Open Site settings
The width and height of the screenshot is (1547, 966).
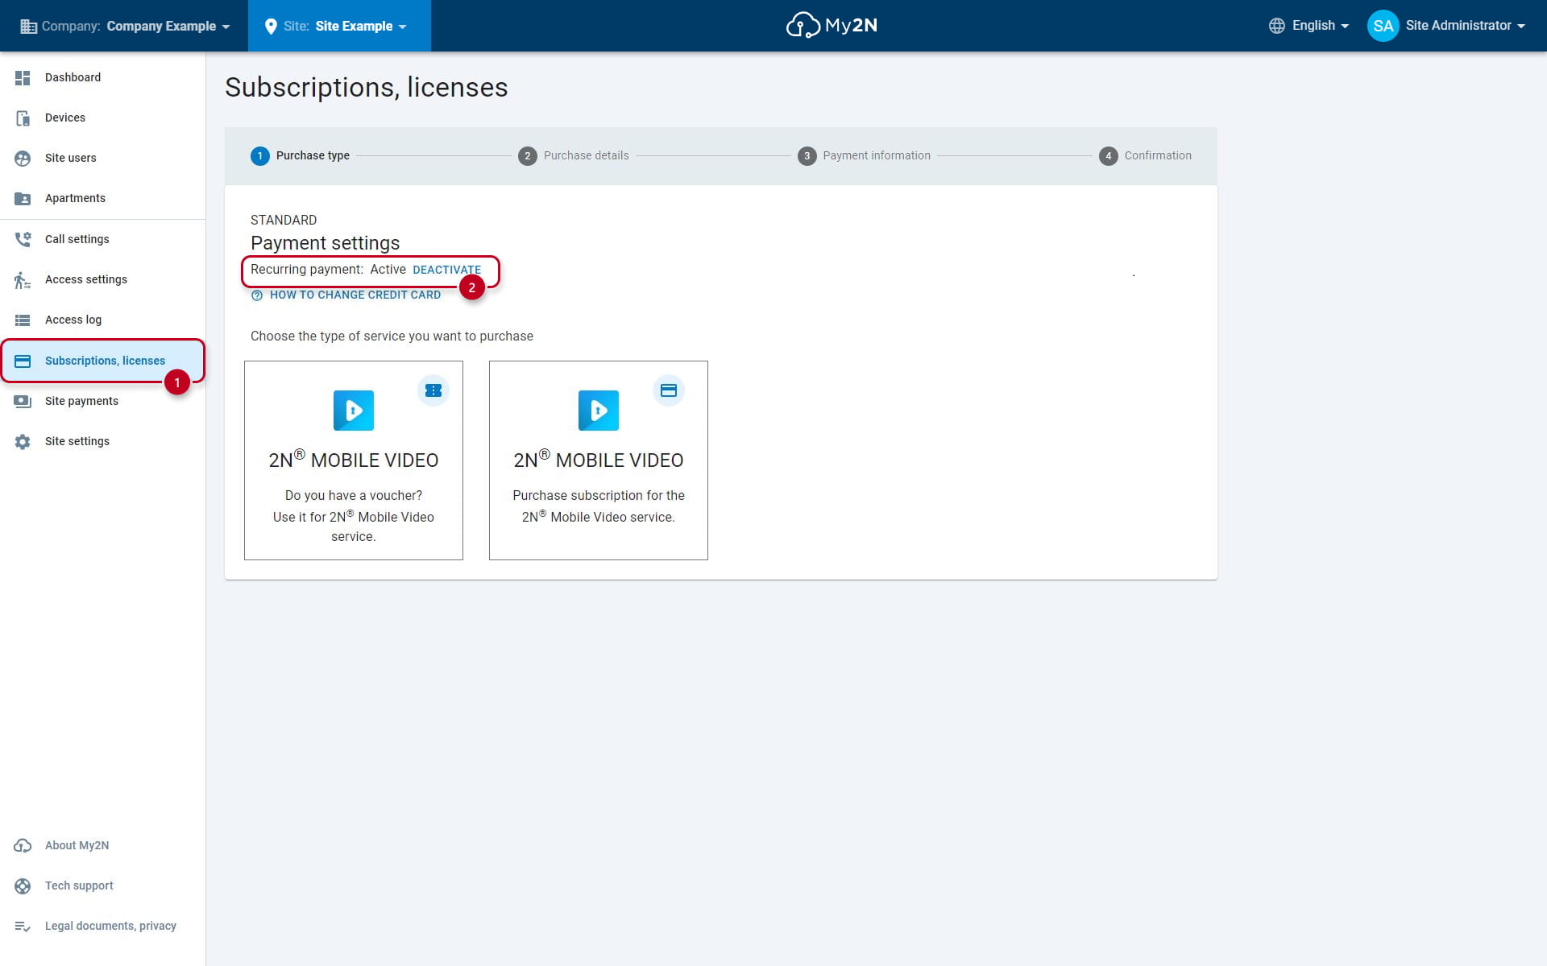click(102, 441)
